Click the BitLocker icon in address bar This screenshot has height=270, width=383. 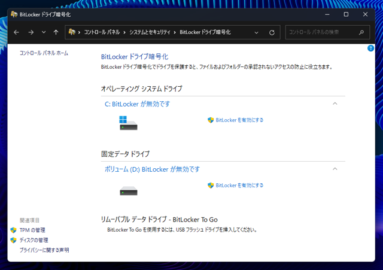point(72,32)
